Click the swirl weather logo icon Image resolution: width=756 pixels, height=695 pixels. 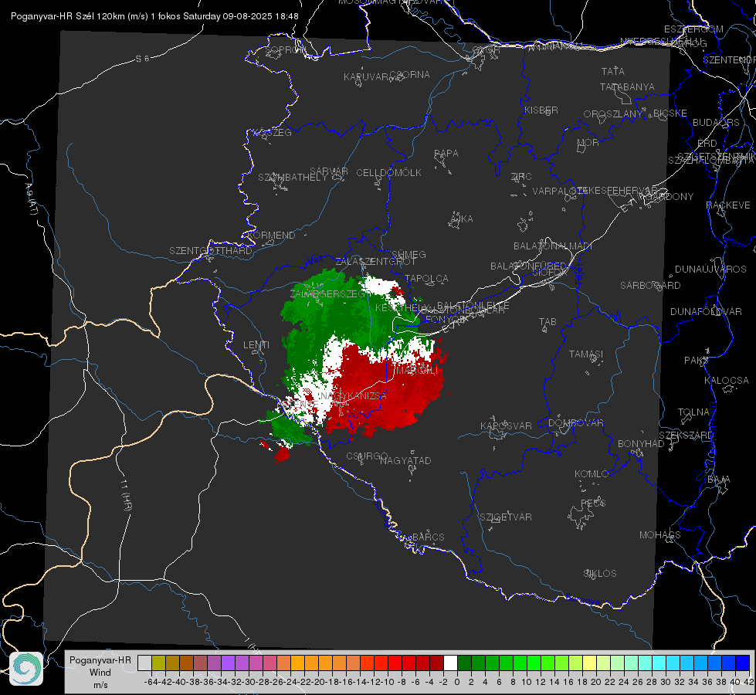point(26,669)
